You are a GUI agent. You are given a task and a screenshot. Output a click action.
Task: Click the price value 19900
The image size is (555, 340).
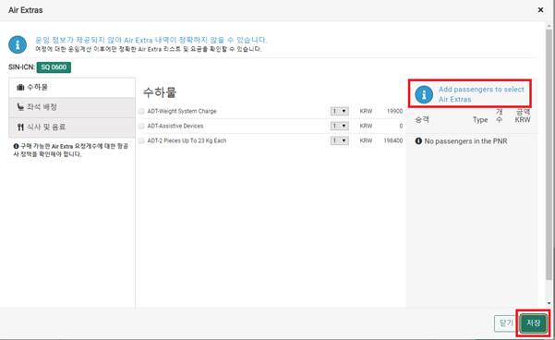point(394,111)
